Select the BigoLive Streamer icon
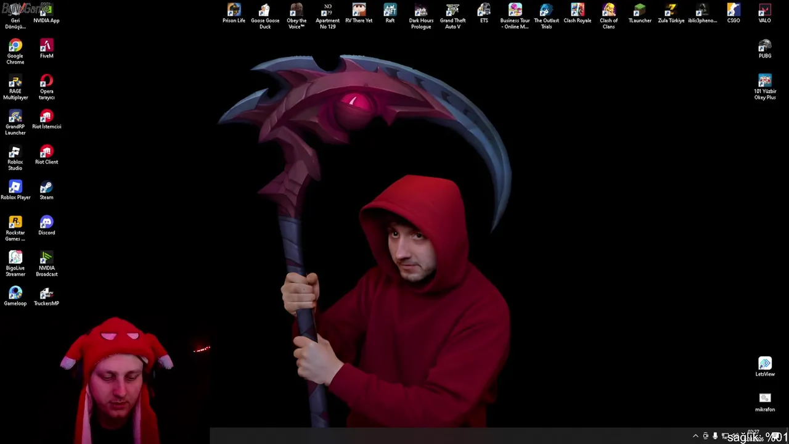The height and width of the screenshot is (444, 789). click(15, 264)
